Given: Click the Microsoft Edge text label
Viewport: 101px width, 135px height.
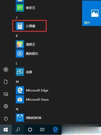Looking at the screenshot, I should coord(37,90).
